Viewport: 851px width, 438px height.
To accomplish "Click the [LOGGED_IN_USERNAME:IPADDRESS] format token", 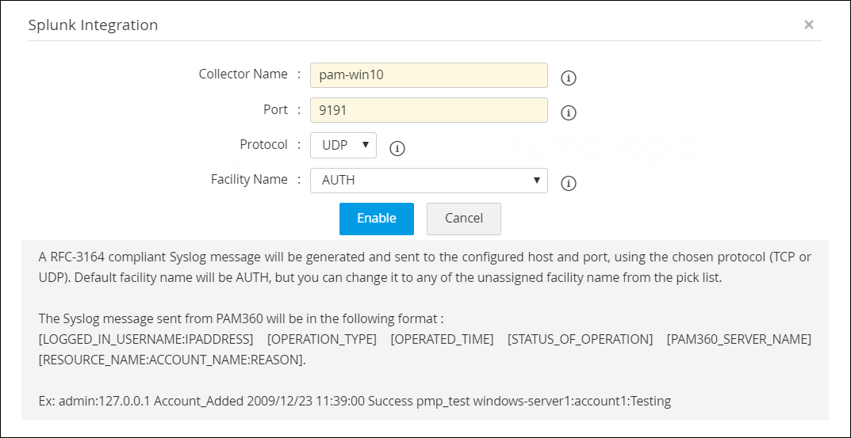I will pyautogui.click(x=146, y=339).
